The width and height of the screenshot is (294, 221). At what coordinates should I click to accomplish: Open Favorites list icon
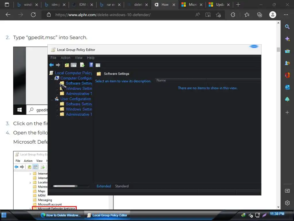click(x=247, y=15)
